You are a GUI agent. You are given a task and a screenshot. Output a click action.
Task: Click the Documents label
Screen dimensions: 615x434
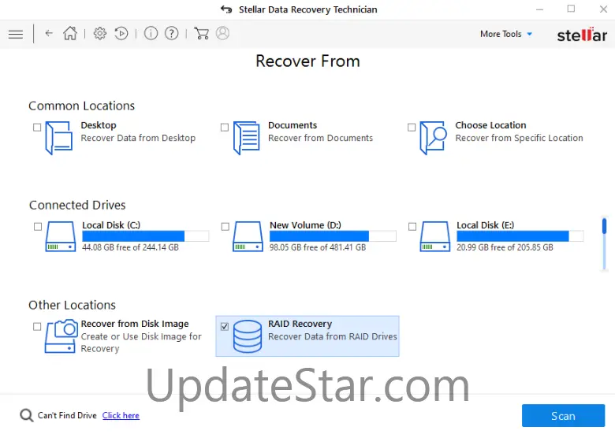(293, 125)
